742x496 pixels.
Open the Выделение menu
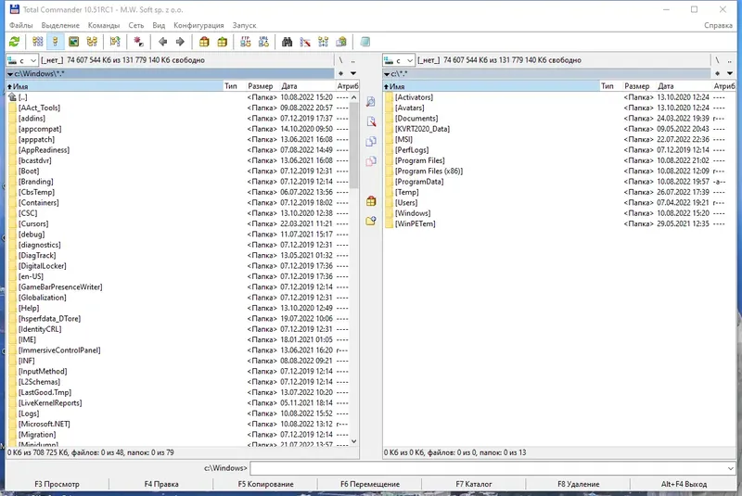pos(60,25)
